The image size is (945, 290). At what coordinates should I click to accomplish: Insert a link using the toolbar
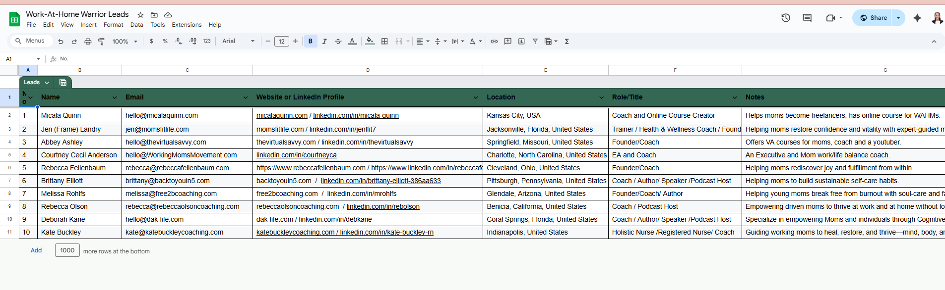494,42
